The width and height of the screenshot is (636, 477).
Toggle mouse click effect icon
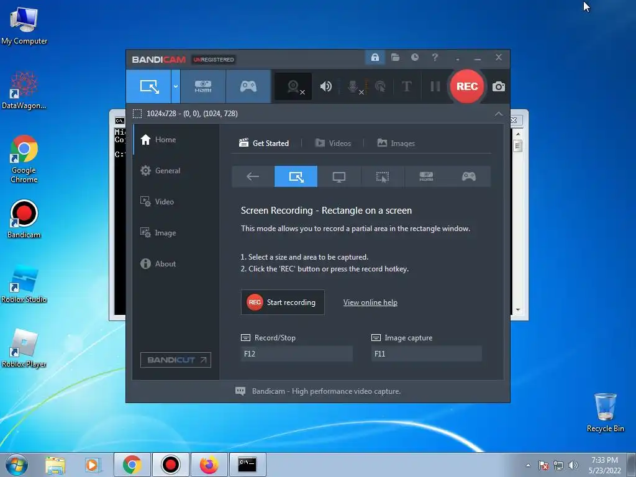(x=380, y=86)
